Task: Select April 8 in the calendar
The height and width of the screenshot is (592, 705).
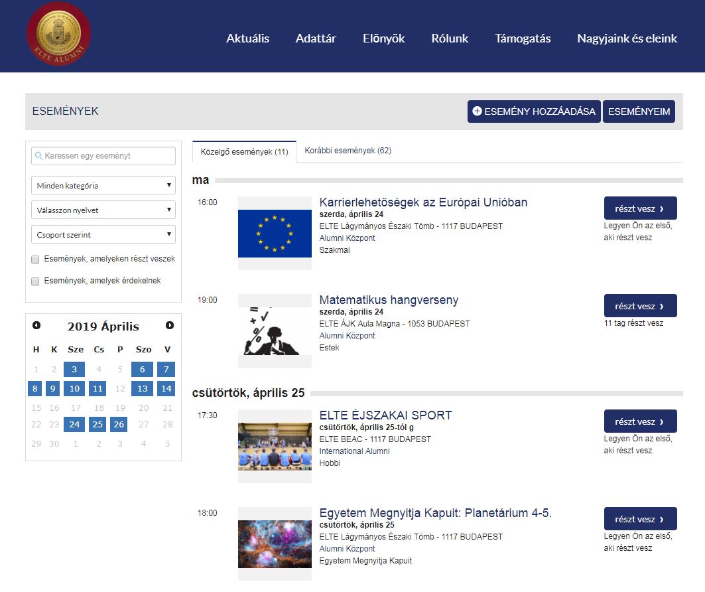Action: 34,389
